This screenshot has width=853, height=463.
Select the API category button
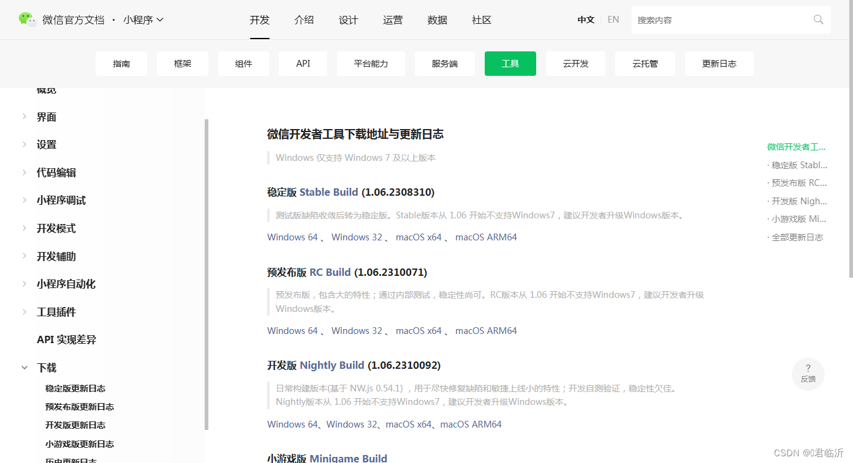coord(303,64)
